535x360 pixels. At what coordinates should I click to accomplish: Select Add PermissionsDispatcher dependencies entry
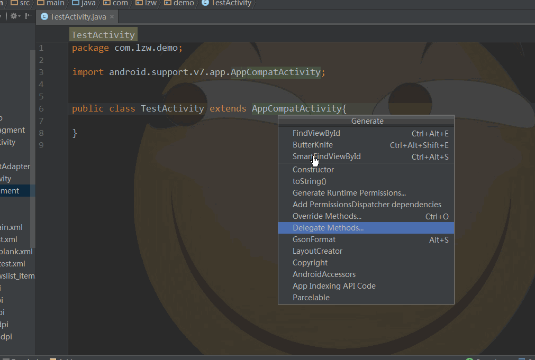[x=366, y=204]
